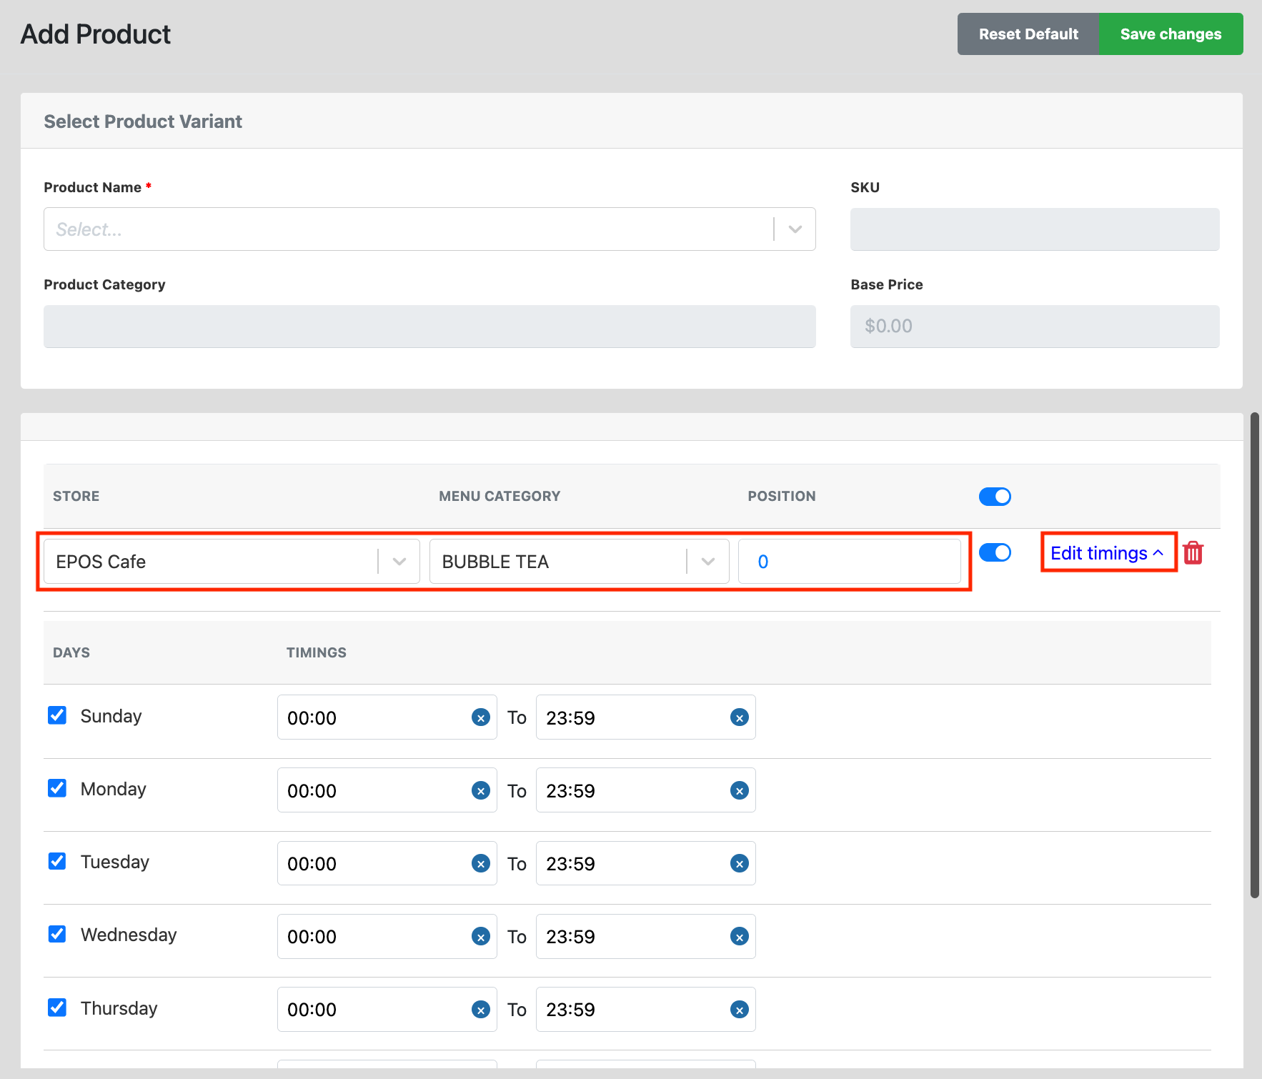The width and height of the screenshot is (1262, 1079).
Task: Click the MENU CATEGORY column header
Action: pyautogui.click(x=500, y=496)
